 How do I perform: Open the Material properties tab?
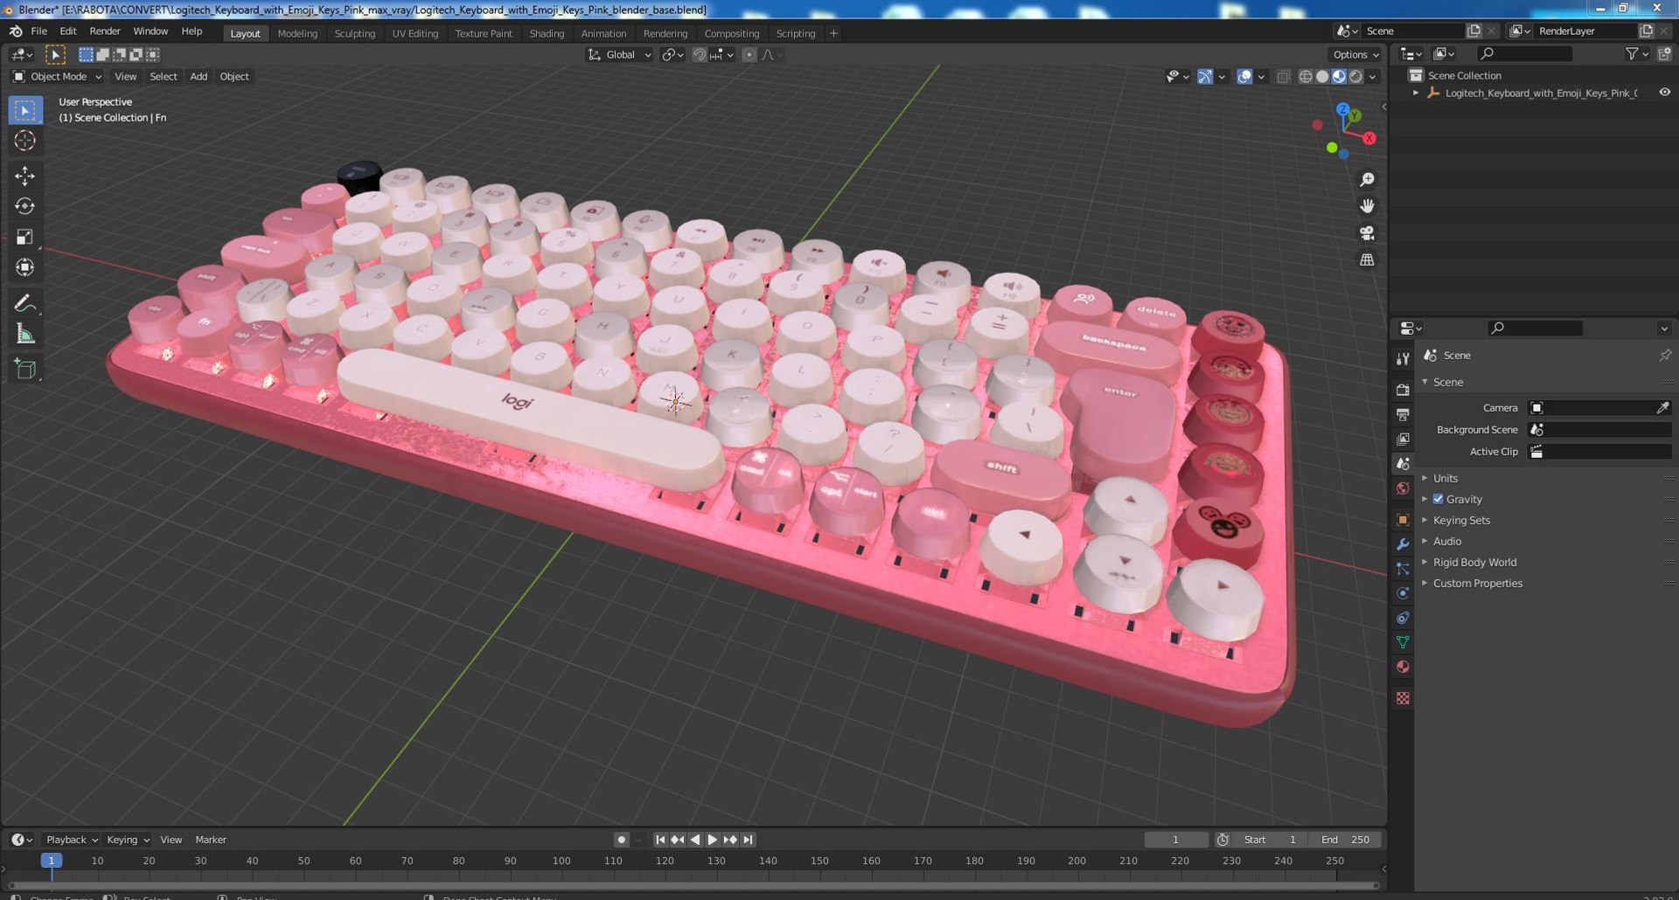point(1403,667)
